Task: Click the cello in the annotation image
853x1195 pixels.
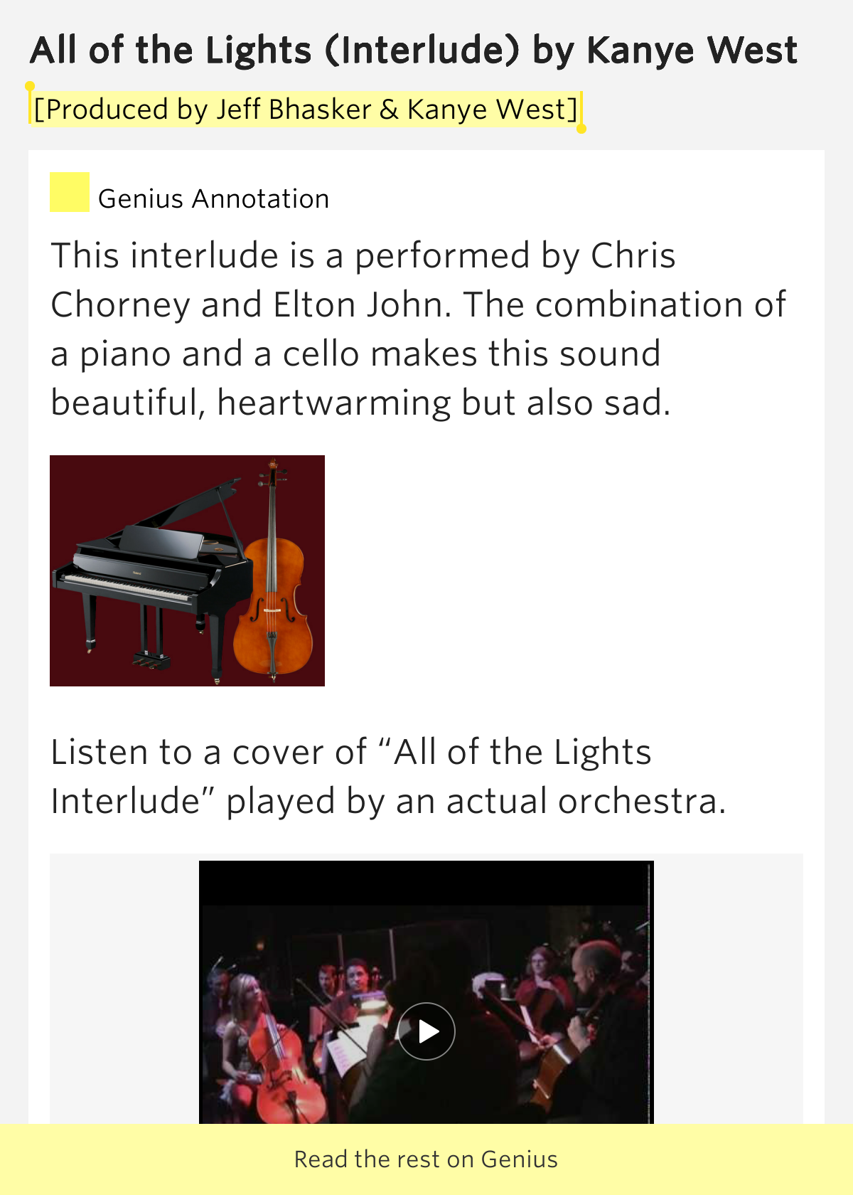Action: click(274, 597)
